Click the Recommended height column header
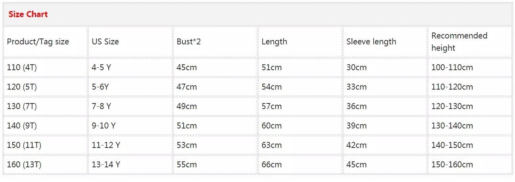The image size is (515, 182). (x=459, y=42)
